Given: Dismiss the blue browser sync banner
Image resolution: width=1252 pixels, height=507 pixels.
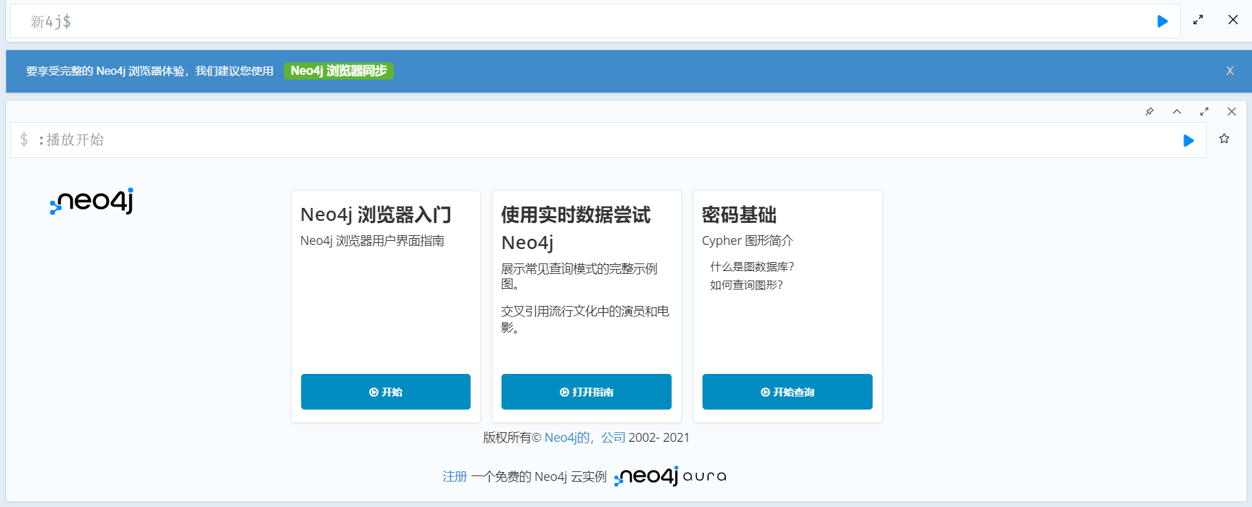Looking at the screenshot, I should coord(1230,71).
